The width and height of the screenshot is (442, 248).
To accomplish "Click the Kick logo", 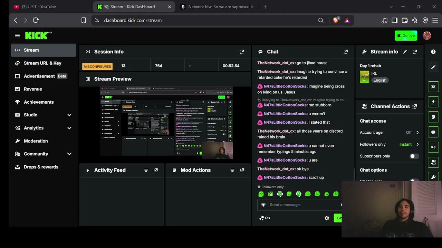I will 38,35.
